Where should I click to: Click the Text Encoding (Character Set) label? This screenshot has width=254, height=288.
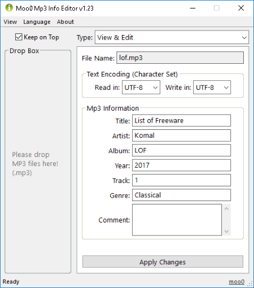[x=132, y=74]
